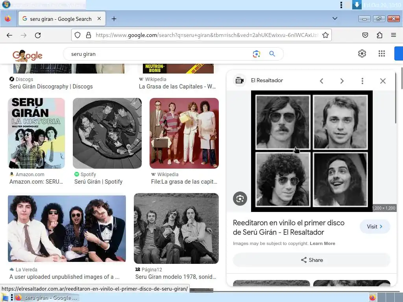Image resolution: width=403 pixels, height=302 pixels.
Task: Open La Grasa de las Capitales result
Action: pyautogui.click(x=177, y=87)
